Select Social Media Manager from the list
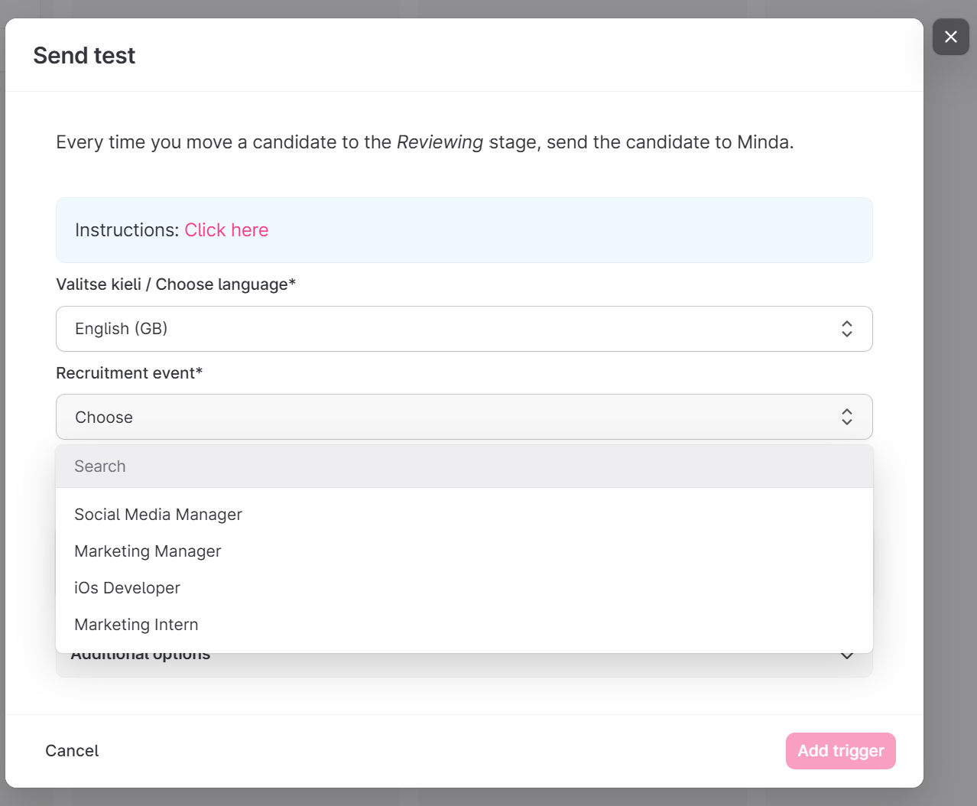The height and width of the screenshot is (806, 977). click(x=158, y=515)
